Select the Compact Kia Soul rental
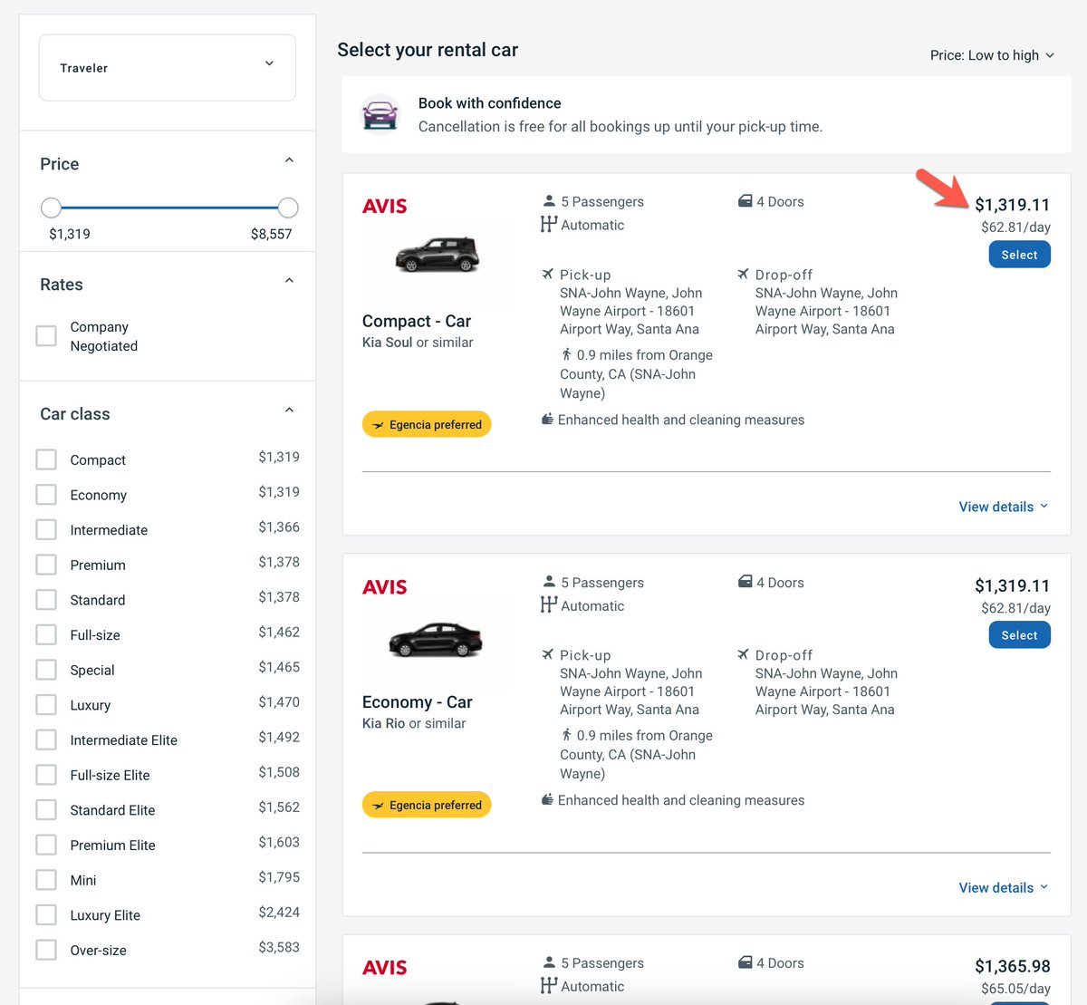Viewport: 1087px width, 1005px height. pos(1019,255)
